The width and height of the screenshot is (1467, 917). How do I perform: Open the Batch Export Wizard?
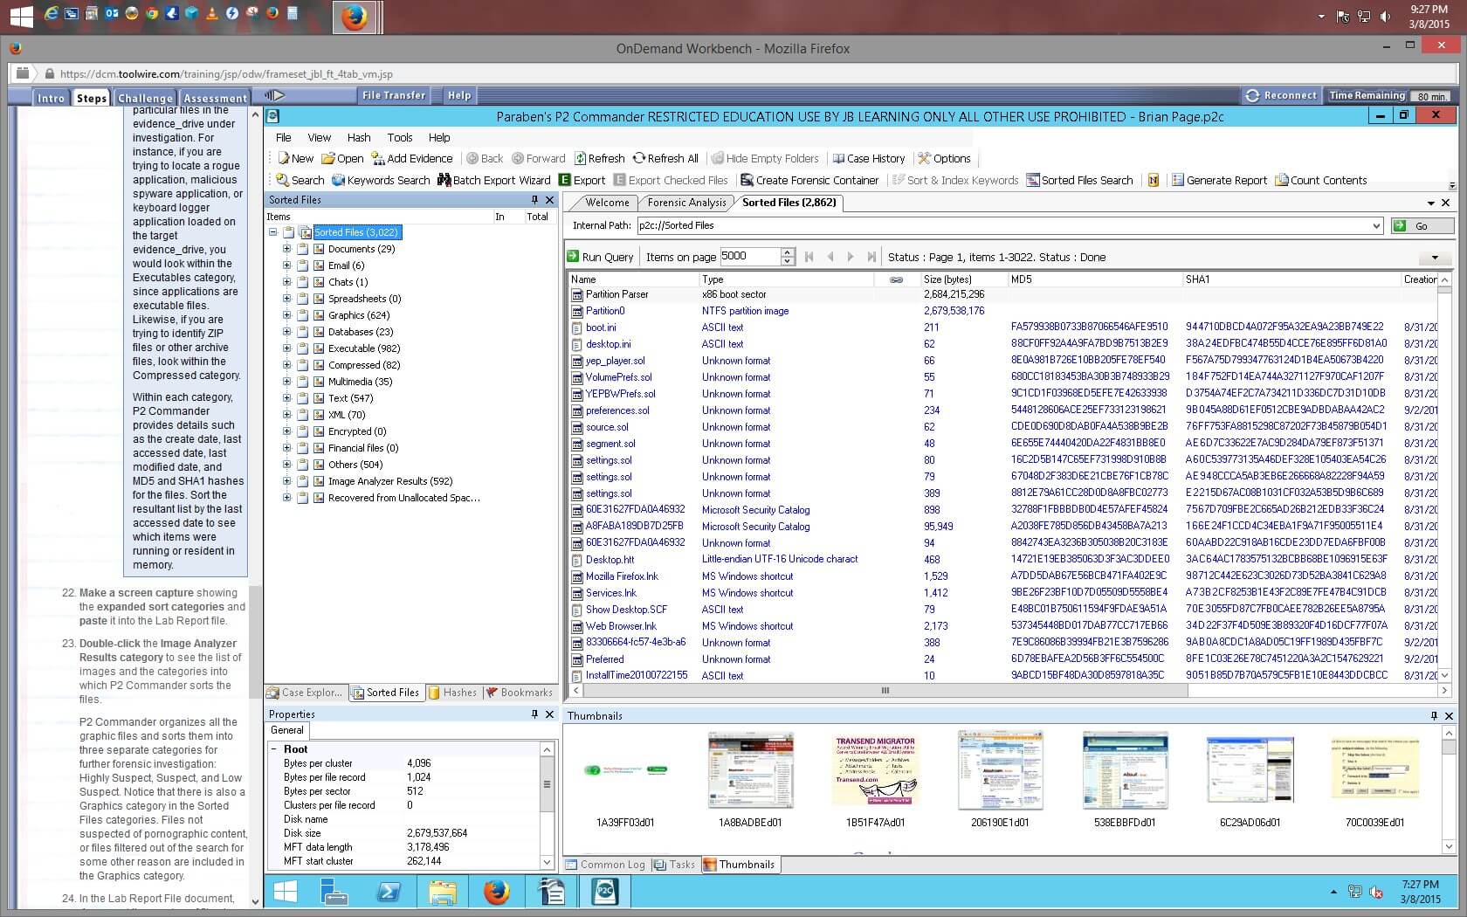pyautogui.click(x=494, y=180)
